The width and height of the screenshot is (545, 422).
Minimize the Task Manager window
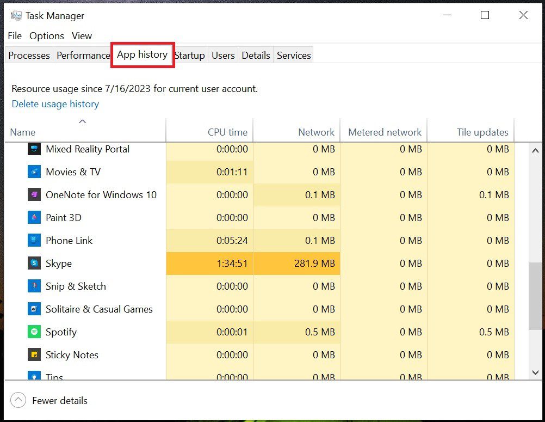coord(447,15)
